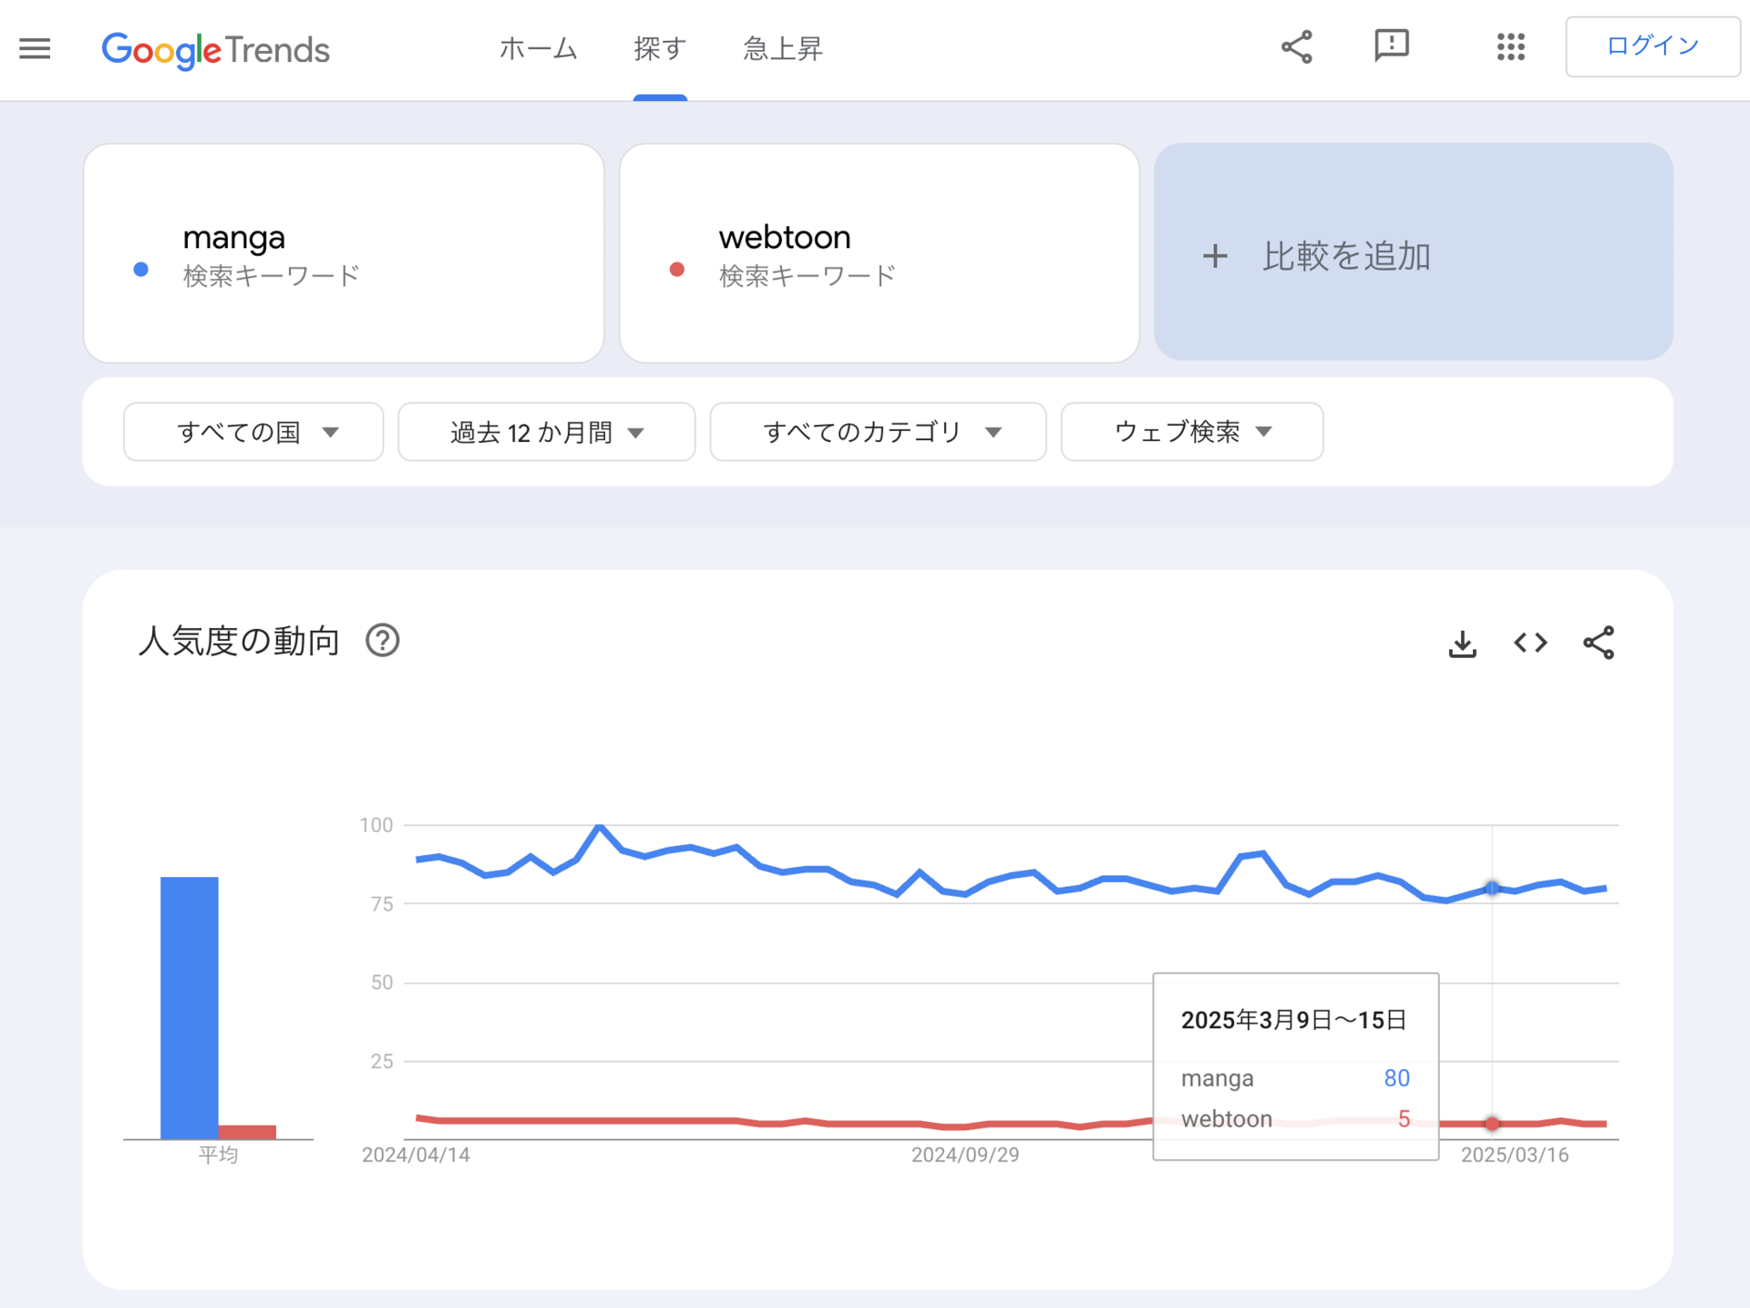Click the red webtoon color dot

coord(677,269)
